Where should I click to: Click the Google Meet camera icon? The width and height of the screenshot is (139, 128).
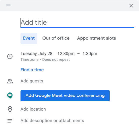(x=10, y=96)
